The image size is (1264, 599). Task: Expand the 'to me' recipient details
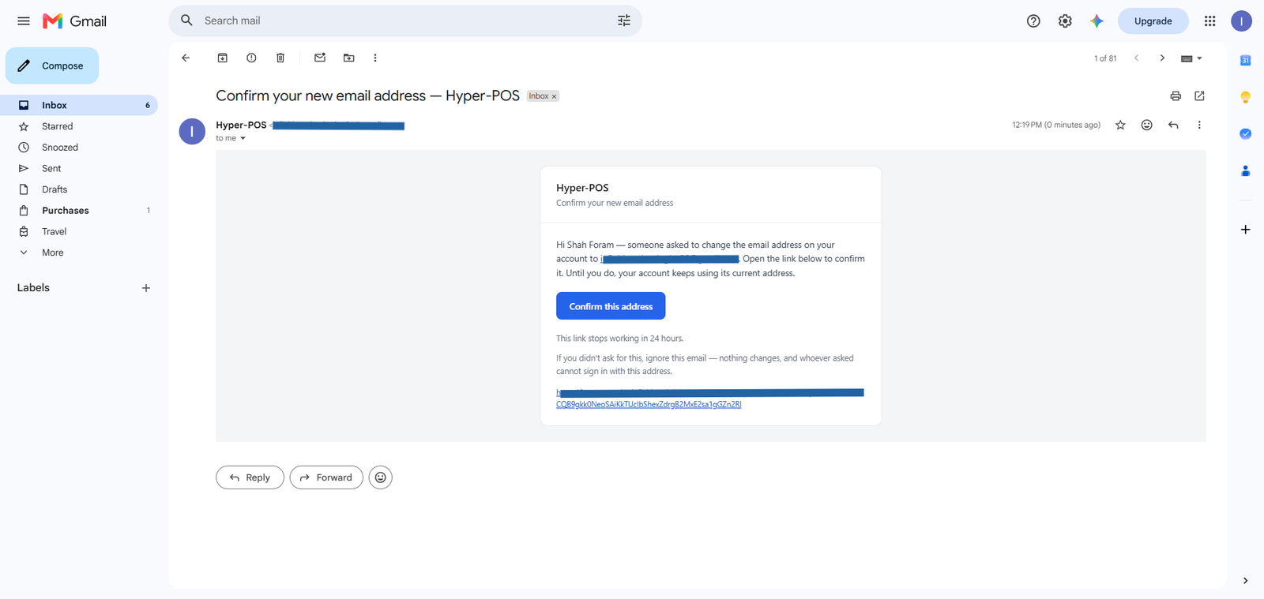coord(243,138)
